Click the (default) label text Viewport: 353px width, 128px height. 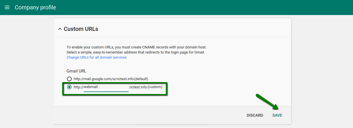point(141,79)
